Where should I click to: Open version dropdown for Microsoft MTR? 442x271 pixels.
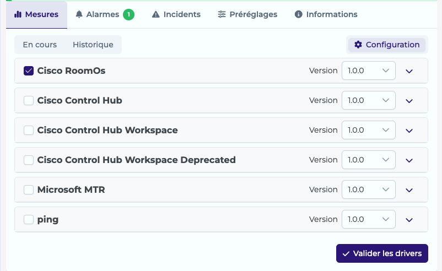[x=369, y=189]
